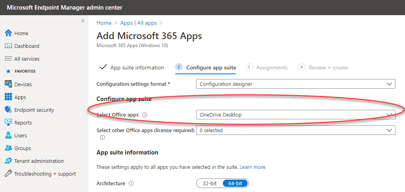Click the Favorites star icon
The image size is (405, 192).
pos(8,71)
